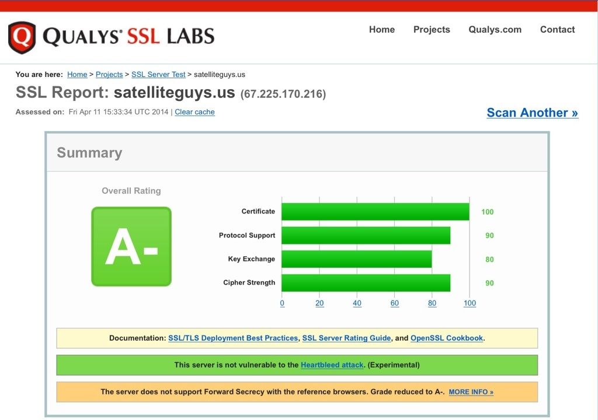
Task: Select the Certificate score value 100
Action: coord(488,212)
